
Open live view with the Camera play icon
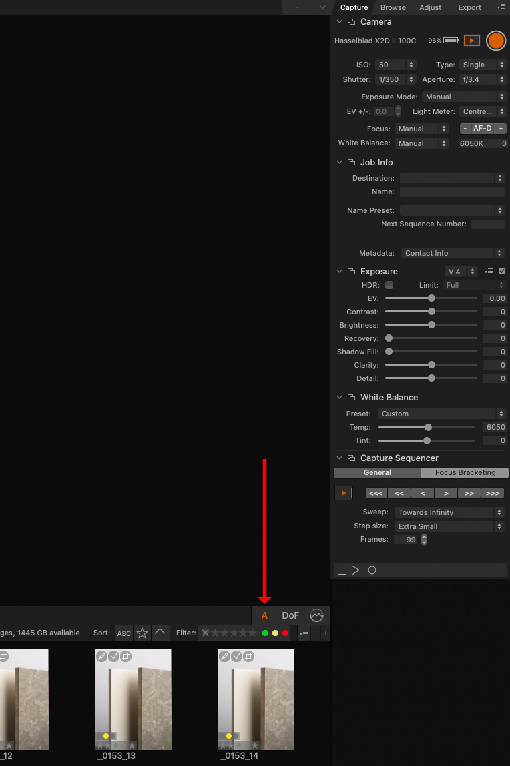coord(472,41)
